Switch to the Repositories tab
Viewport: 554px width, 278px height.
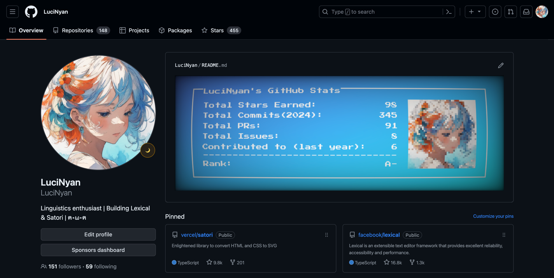(x=81, y=30)
